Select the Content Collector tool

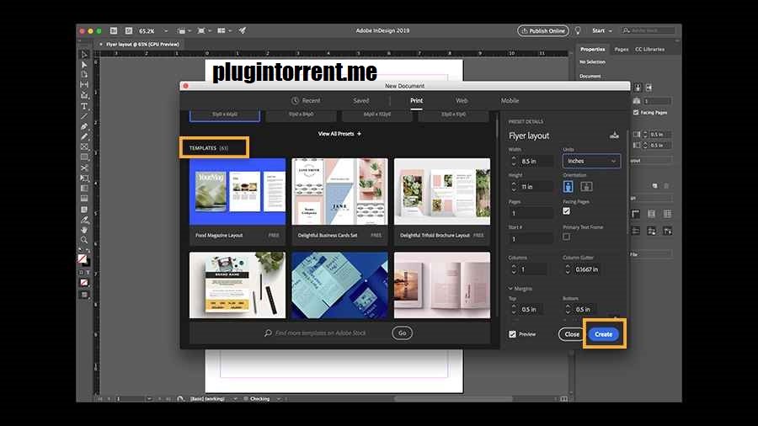[x=84, y=95]
